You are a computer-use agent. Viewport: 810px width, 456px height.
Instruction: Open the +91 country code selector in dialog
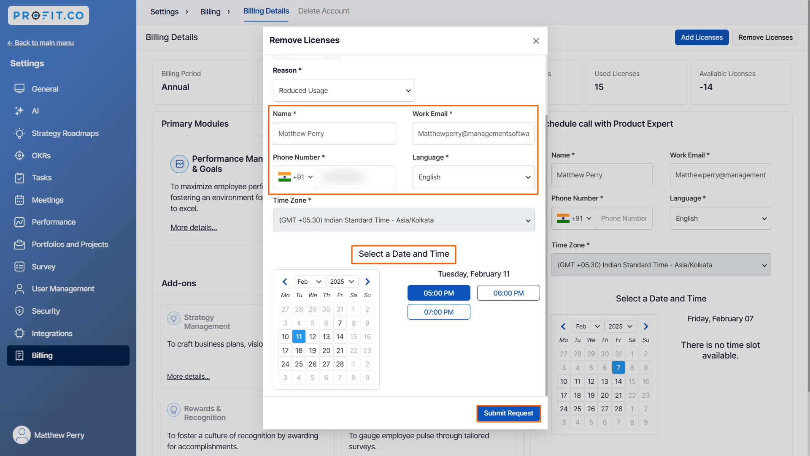pyautogui.click(x=296, y=177)
